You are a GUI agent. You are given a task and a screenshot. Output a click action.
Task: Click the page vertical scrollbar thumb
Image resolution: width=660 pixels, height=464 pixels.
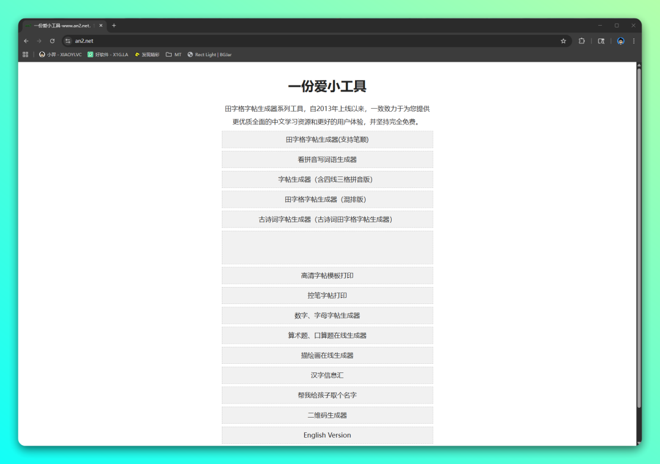click(639, 237)
